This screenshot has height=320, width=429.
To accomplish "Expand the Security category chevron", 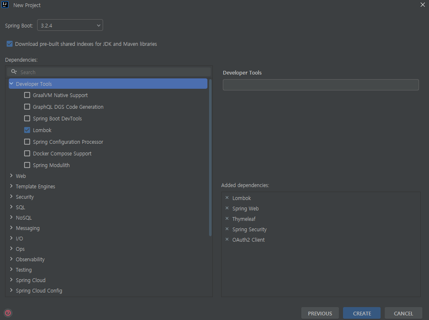I will 11,196.
